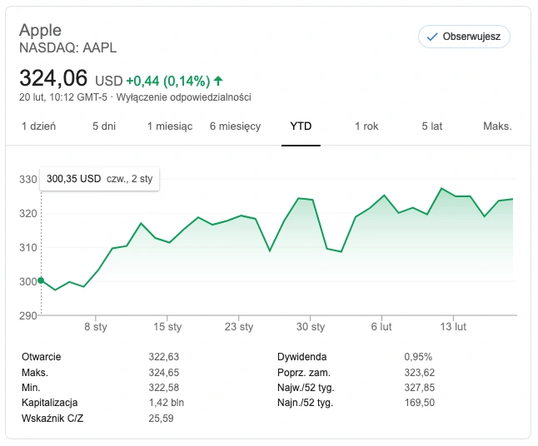The height and width of the screenshot is (446, 538).
Task: Click the Najn./52 tyg. value 169,50
Action: pos(420,403)
